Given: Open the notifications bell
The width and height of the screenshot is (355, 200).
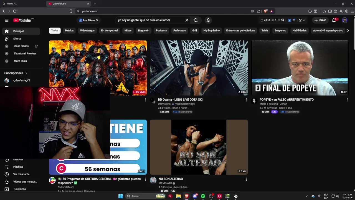Looking at the screenshot, I should [334, 20].
